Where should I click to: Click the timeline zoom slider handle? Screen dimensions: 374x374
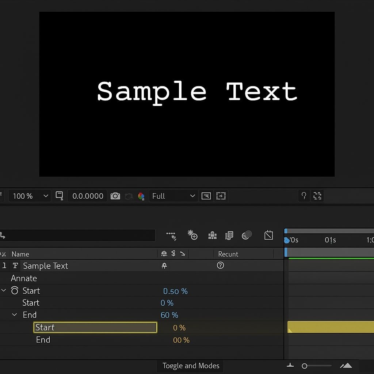305,366
